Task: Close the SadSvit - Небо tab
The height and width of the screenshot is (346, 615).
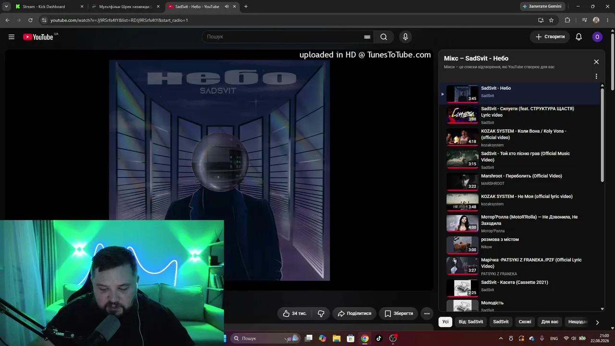Action: click(234, 7)
